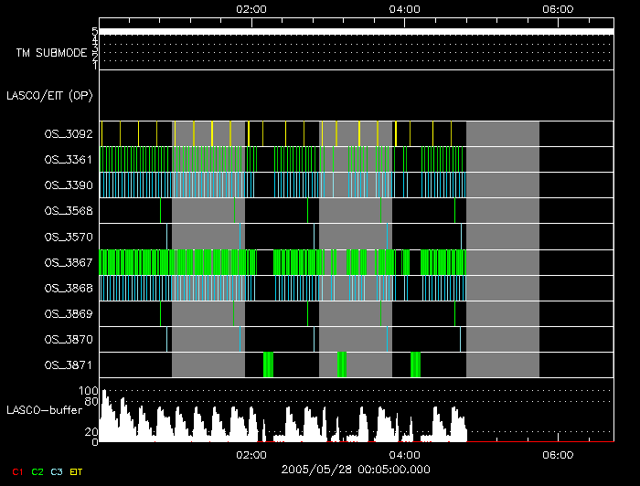
Task: Click the first green block in OS_3871 row
Action: 268,364
